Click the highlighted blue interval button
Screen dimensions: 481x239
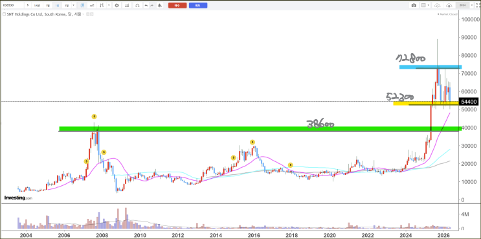point(57,5)
